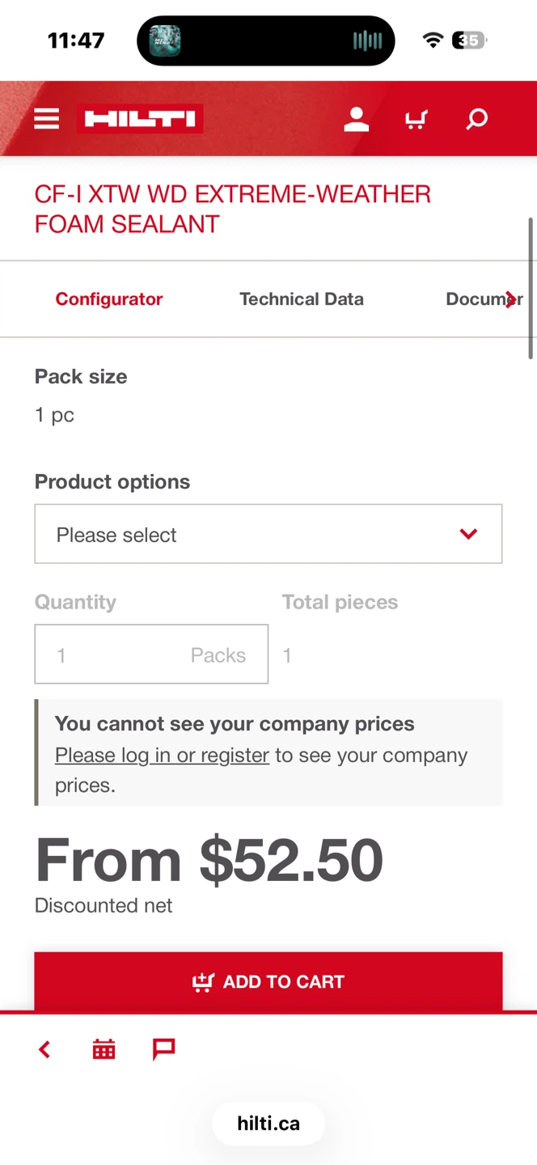
Task: Follow the 'Please log in or register' link
Action: point(162,755)
